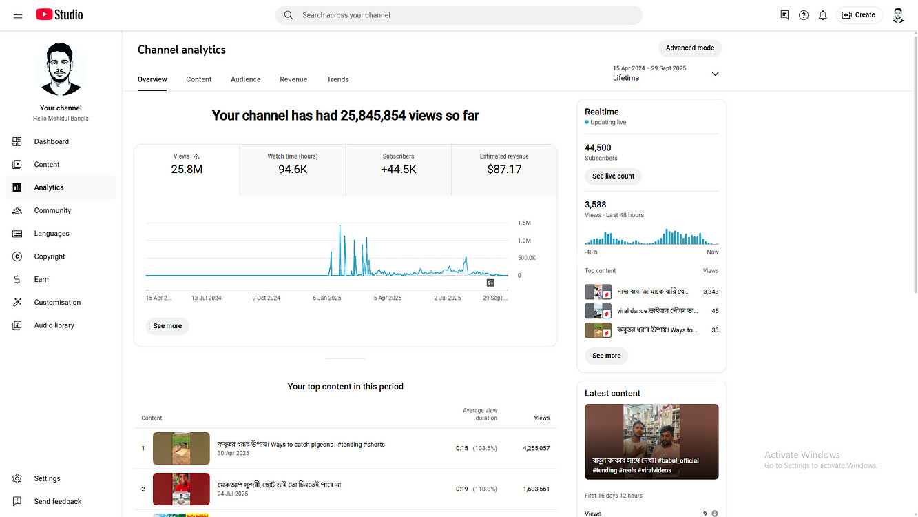The image size is (918, 517).
Task: Open the hamburger navigation menu
Action: 18,14
